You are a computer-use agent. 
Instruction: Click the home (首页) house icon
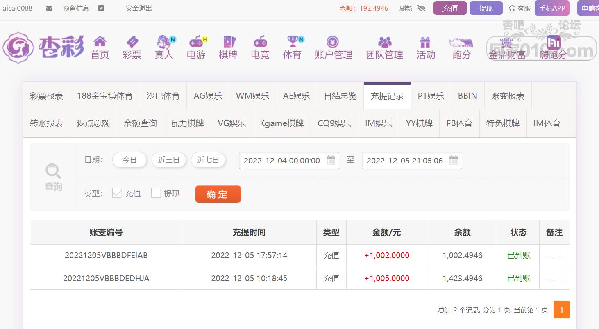100,42
